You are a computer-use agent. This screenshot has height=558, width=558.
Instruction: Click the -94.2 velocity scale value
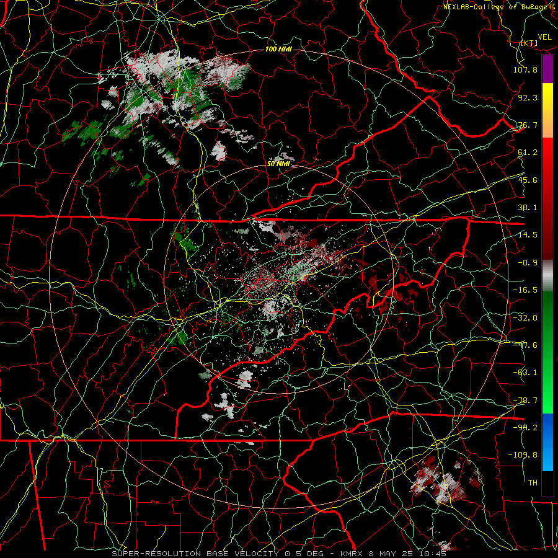[525, 427]
